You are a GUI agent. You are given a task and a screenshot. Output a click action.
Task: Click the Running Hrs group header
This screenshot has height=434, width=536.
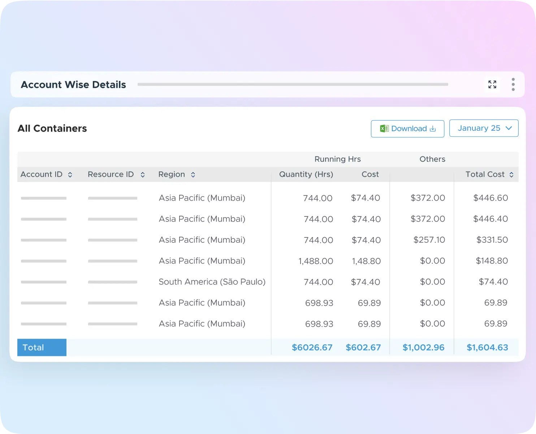point(337,159)
